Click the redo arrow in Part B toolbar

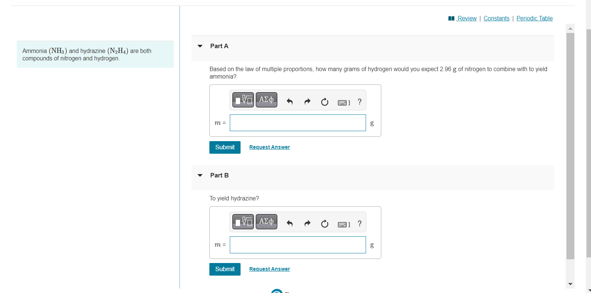pyautogui.click(x=307, y=223)
